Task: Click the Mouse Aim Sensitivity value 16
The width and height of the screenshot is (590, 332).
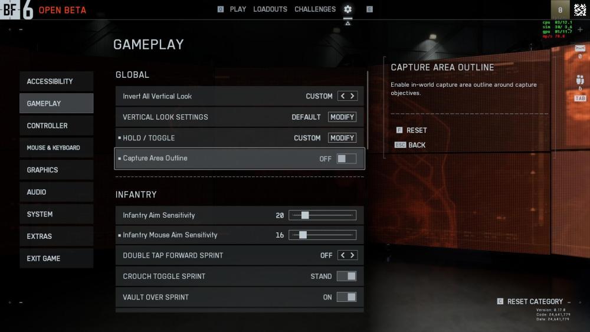Action: [x=280, y=235]
